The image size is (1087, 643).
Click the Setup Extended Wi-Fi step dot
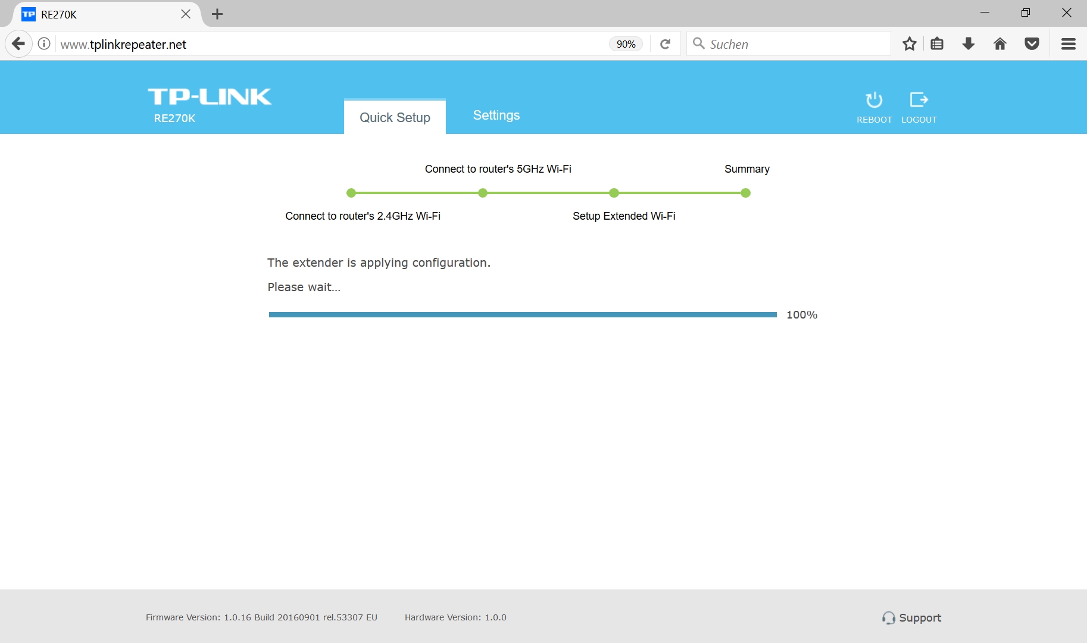coord(614,193)
